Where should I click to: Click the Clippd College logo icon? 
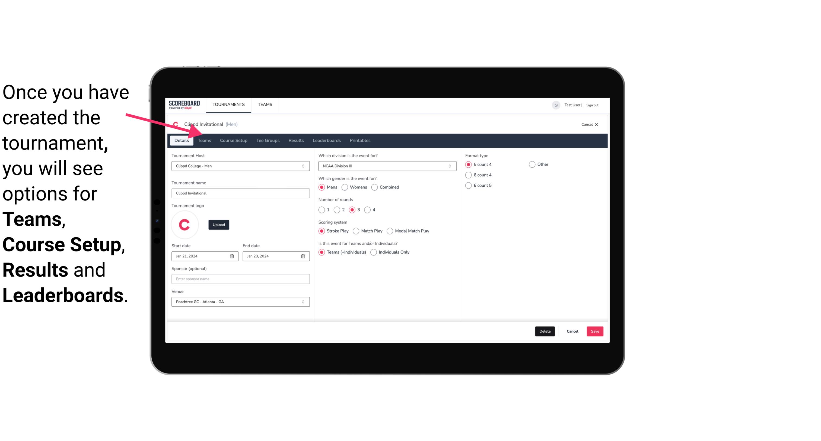pyautogui.click(x=176, y=124)
